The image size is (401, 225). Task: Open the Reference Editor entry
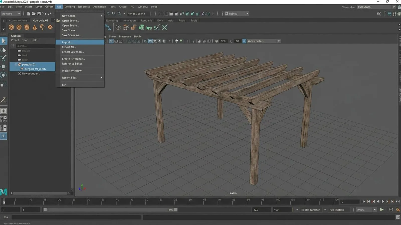pos(80,64)
